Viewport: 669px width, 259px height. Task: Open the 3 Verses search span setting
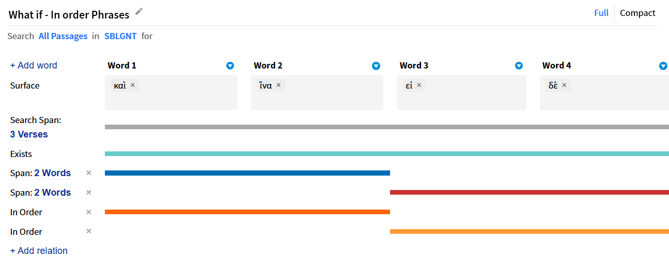click(29, 134)
